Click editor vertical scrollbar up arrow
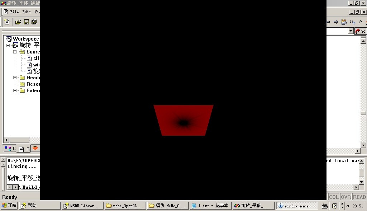This screenshot has height=211, width=367. [363, 41]
